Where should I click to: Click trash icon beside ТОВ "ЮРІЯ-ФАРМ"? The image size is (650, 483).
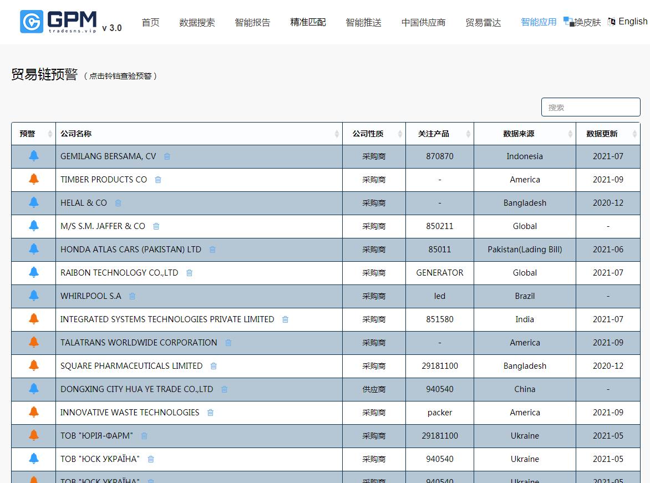(144, 436)
